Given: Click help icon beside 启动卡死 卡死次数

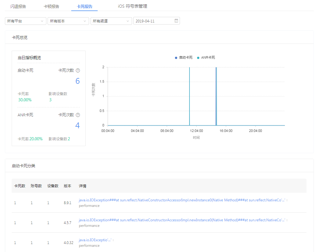Looking at the screenshot, I should coord(78,71).
